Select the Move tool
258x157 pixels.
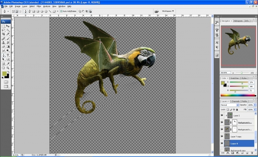(x=8, y=26)
